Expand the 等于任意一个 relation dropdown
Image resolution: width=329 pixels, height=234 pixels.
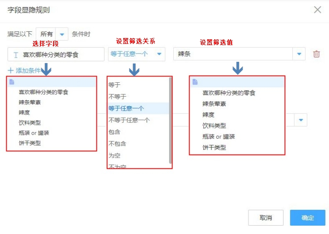159,54
